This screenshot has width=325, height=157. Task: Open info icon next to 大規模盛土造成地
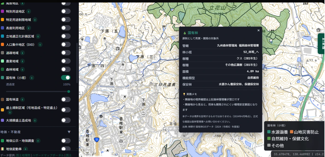pyautogui.click(x=35, y=120)
